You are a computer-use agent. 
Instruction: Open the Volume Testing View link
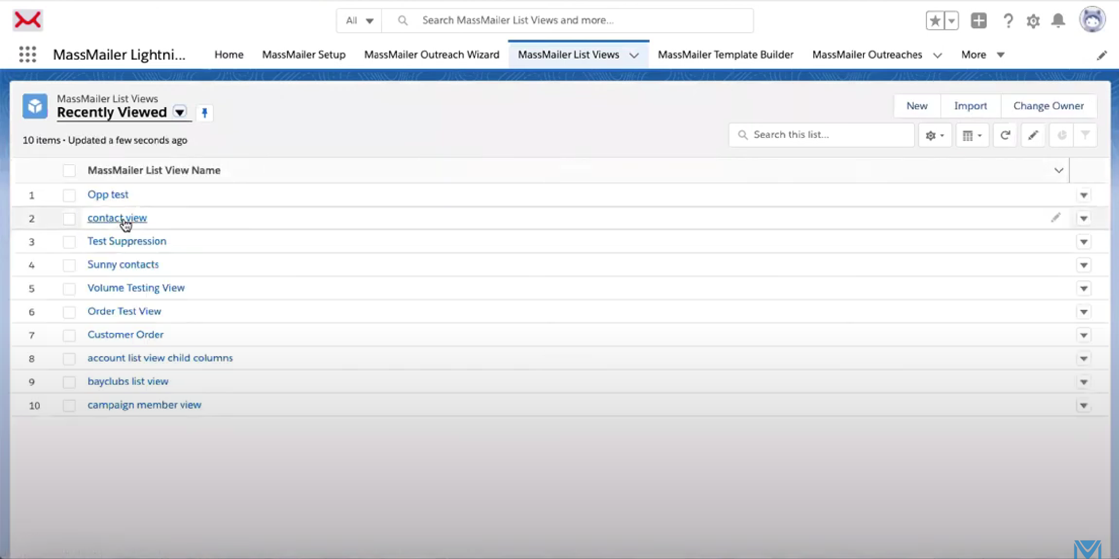tap(136, 288)
